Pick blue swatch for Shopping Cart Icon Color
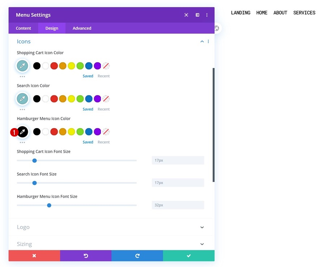318x267 pixels. point(89,66)
